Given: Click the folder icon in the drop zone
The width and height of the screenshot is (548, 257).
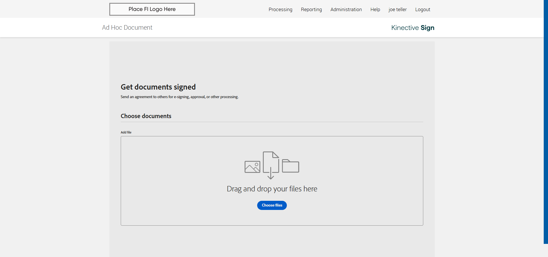Looking at the screenshot, I should (x=290, y=166).
